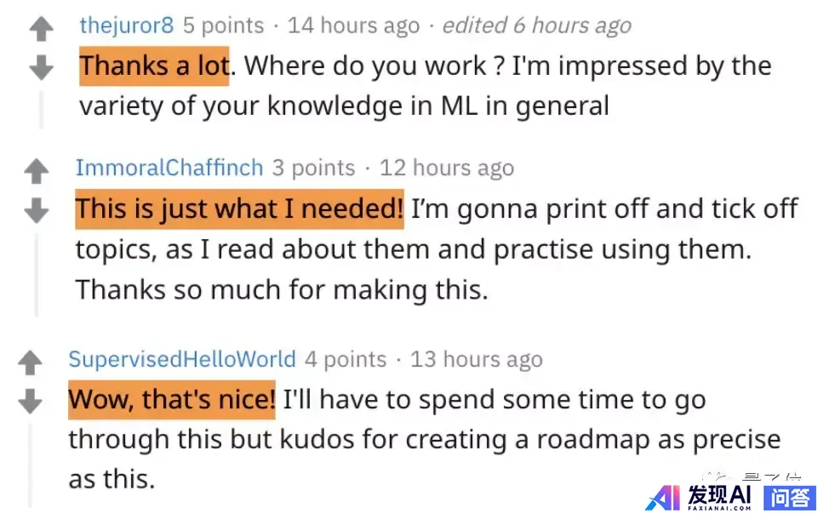The width and height of the screenshot is (829, 519).
Task: Click the highlighted "Thanks a lot" text
Action: tap(154, 66)
